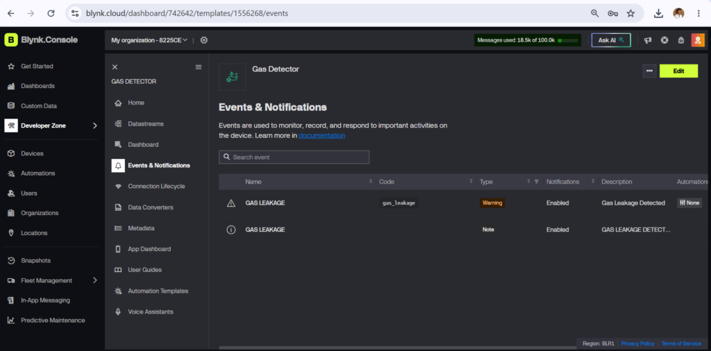Open the bug report icon
Viewport: 711px width, 351px height.
click(x=680, y=40)
